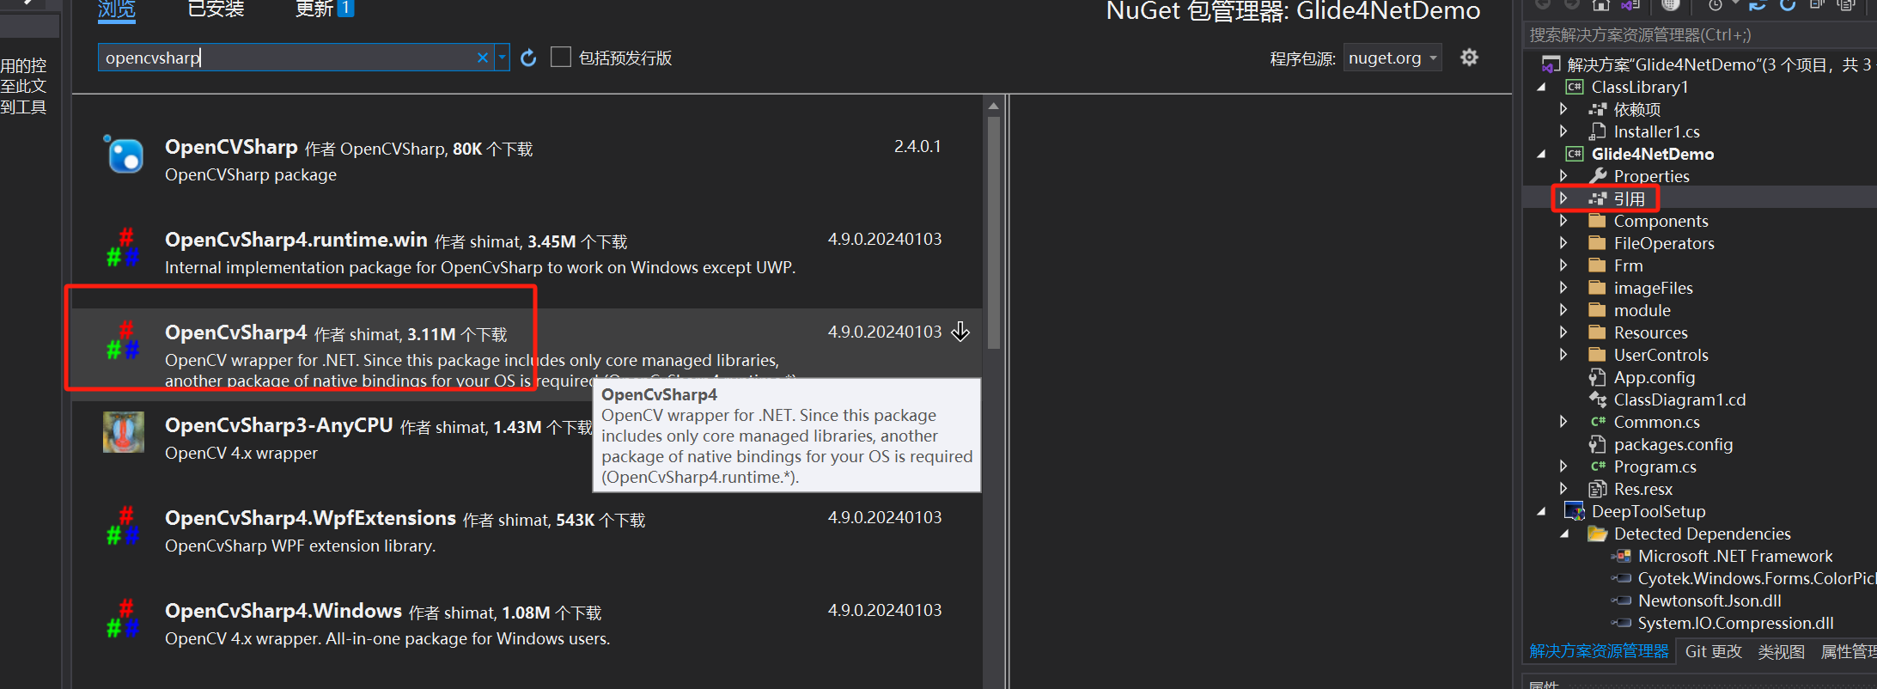Screen dimensions: 1877x689
Task: Collapse the DeepToolSetup project node
Action: coord(1541,511)
